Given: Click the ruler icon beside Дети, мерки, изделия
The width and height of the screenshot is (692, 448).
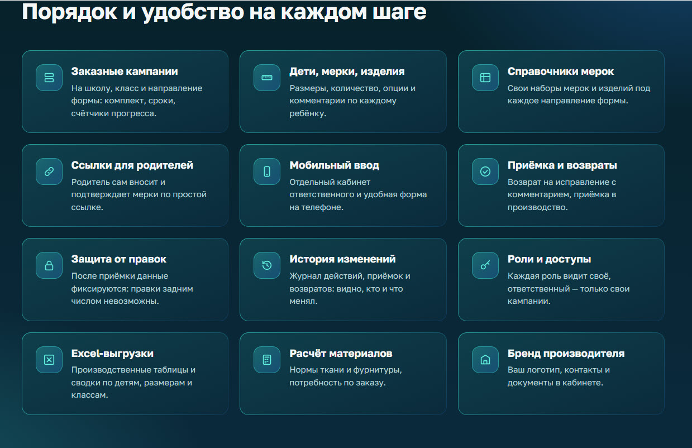Looking at the screenshot, I should pyautogui.click(x=267, y=78).
